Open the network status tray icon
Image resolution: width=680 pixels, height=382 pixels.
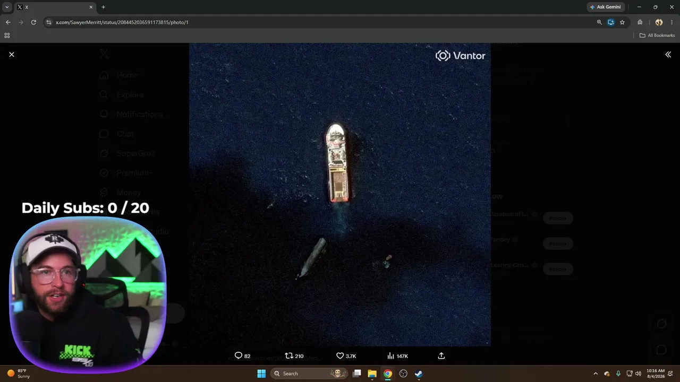coord(630,374)
